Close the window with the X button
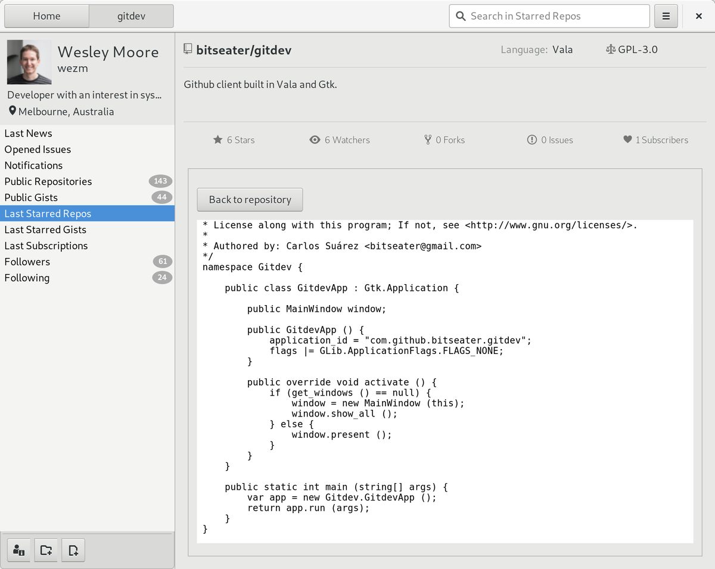715x569 pixels. (699, 16)
